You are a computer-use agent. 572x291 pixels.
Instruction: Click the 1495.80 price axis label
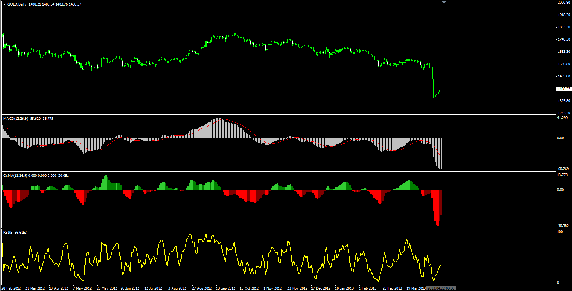pyautogui.click(x=564, y=76)
